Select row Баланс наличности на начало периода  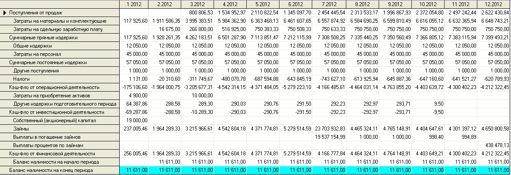coord(60,162)
